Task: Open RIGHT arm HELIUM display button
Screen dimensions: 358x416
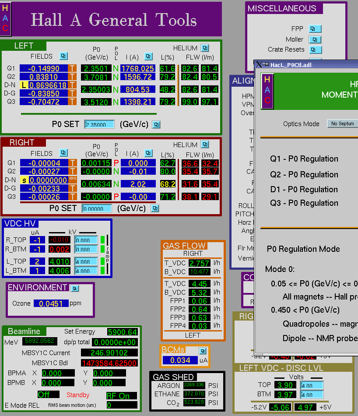Action: (205, 145)
